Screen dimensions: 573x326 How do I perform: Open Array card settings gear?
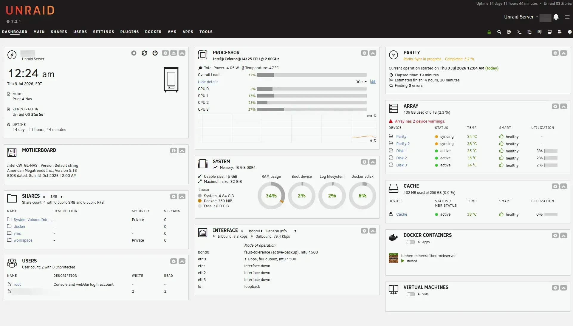click(555, 106)
